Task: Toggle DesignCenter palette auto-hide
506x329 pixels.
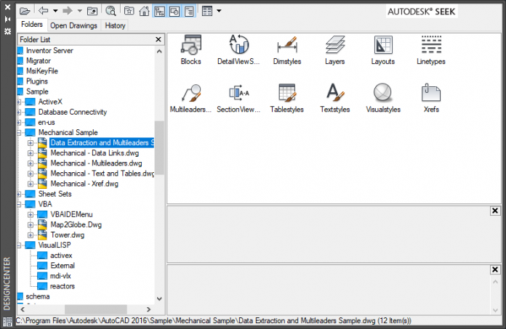Action: tap(7, 20)
